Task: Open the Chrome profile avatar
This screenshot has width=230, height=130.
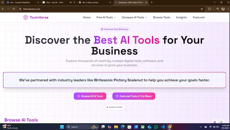Action: 223,9
